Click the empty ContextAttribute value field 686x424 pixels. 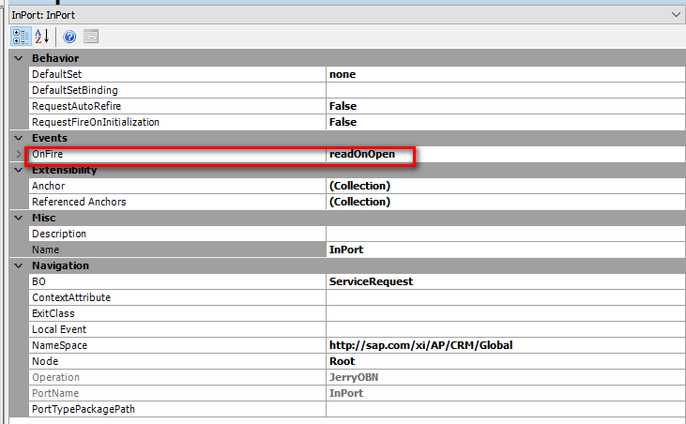505,297
